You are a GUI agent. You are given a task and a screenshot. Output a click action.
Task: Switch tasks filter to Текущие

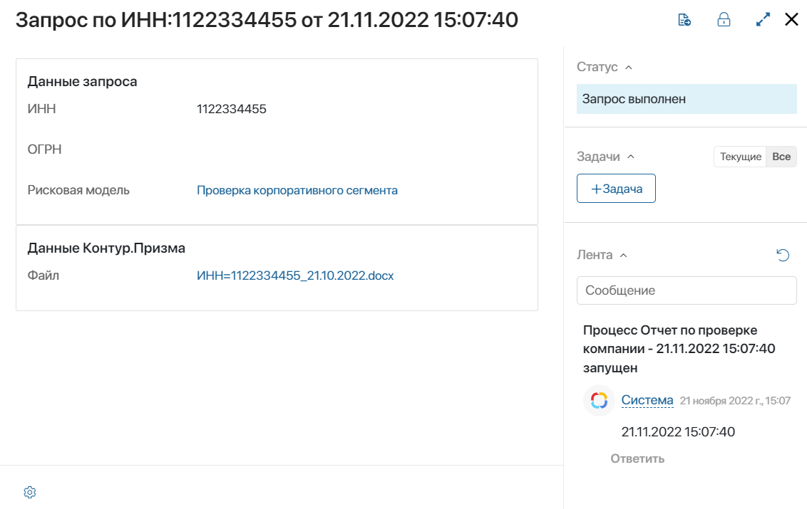coord(740,157)
